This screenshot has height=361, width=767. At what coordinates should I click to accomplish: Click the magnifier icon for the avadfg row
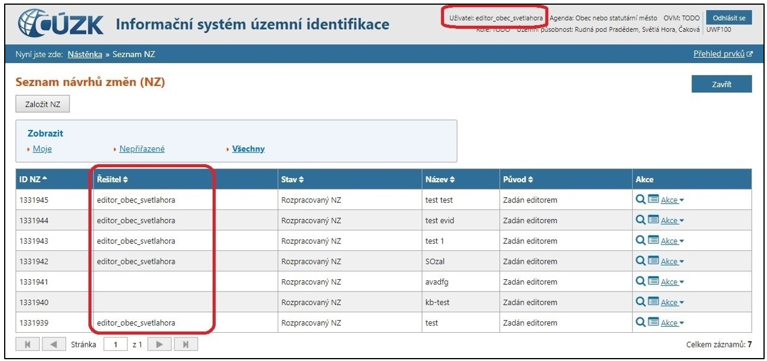[640, 281]
